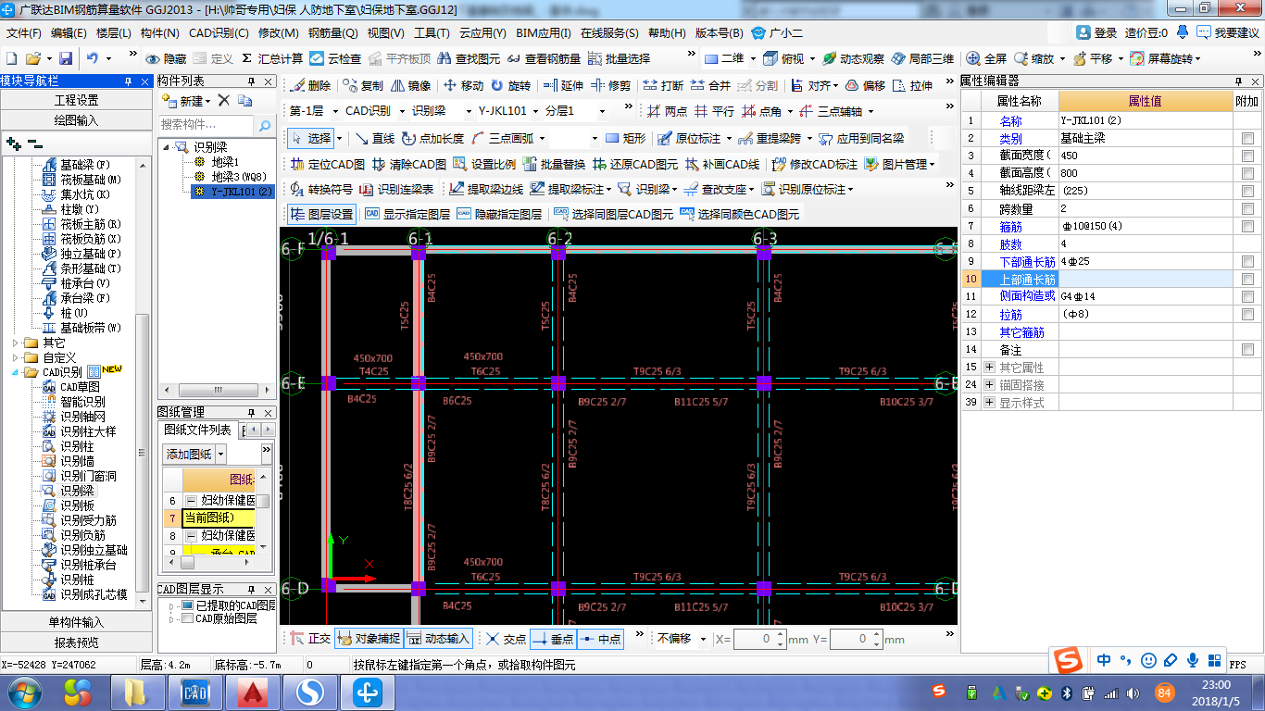Expand the 其它 folder in navigation tree
Image resolution: width=1265 pixels, height=711 pixels.
pos(16,343)
